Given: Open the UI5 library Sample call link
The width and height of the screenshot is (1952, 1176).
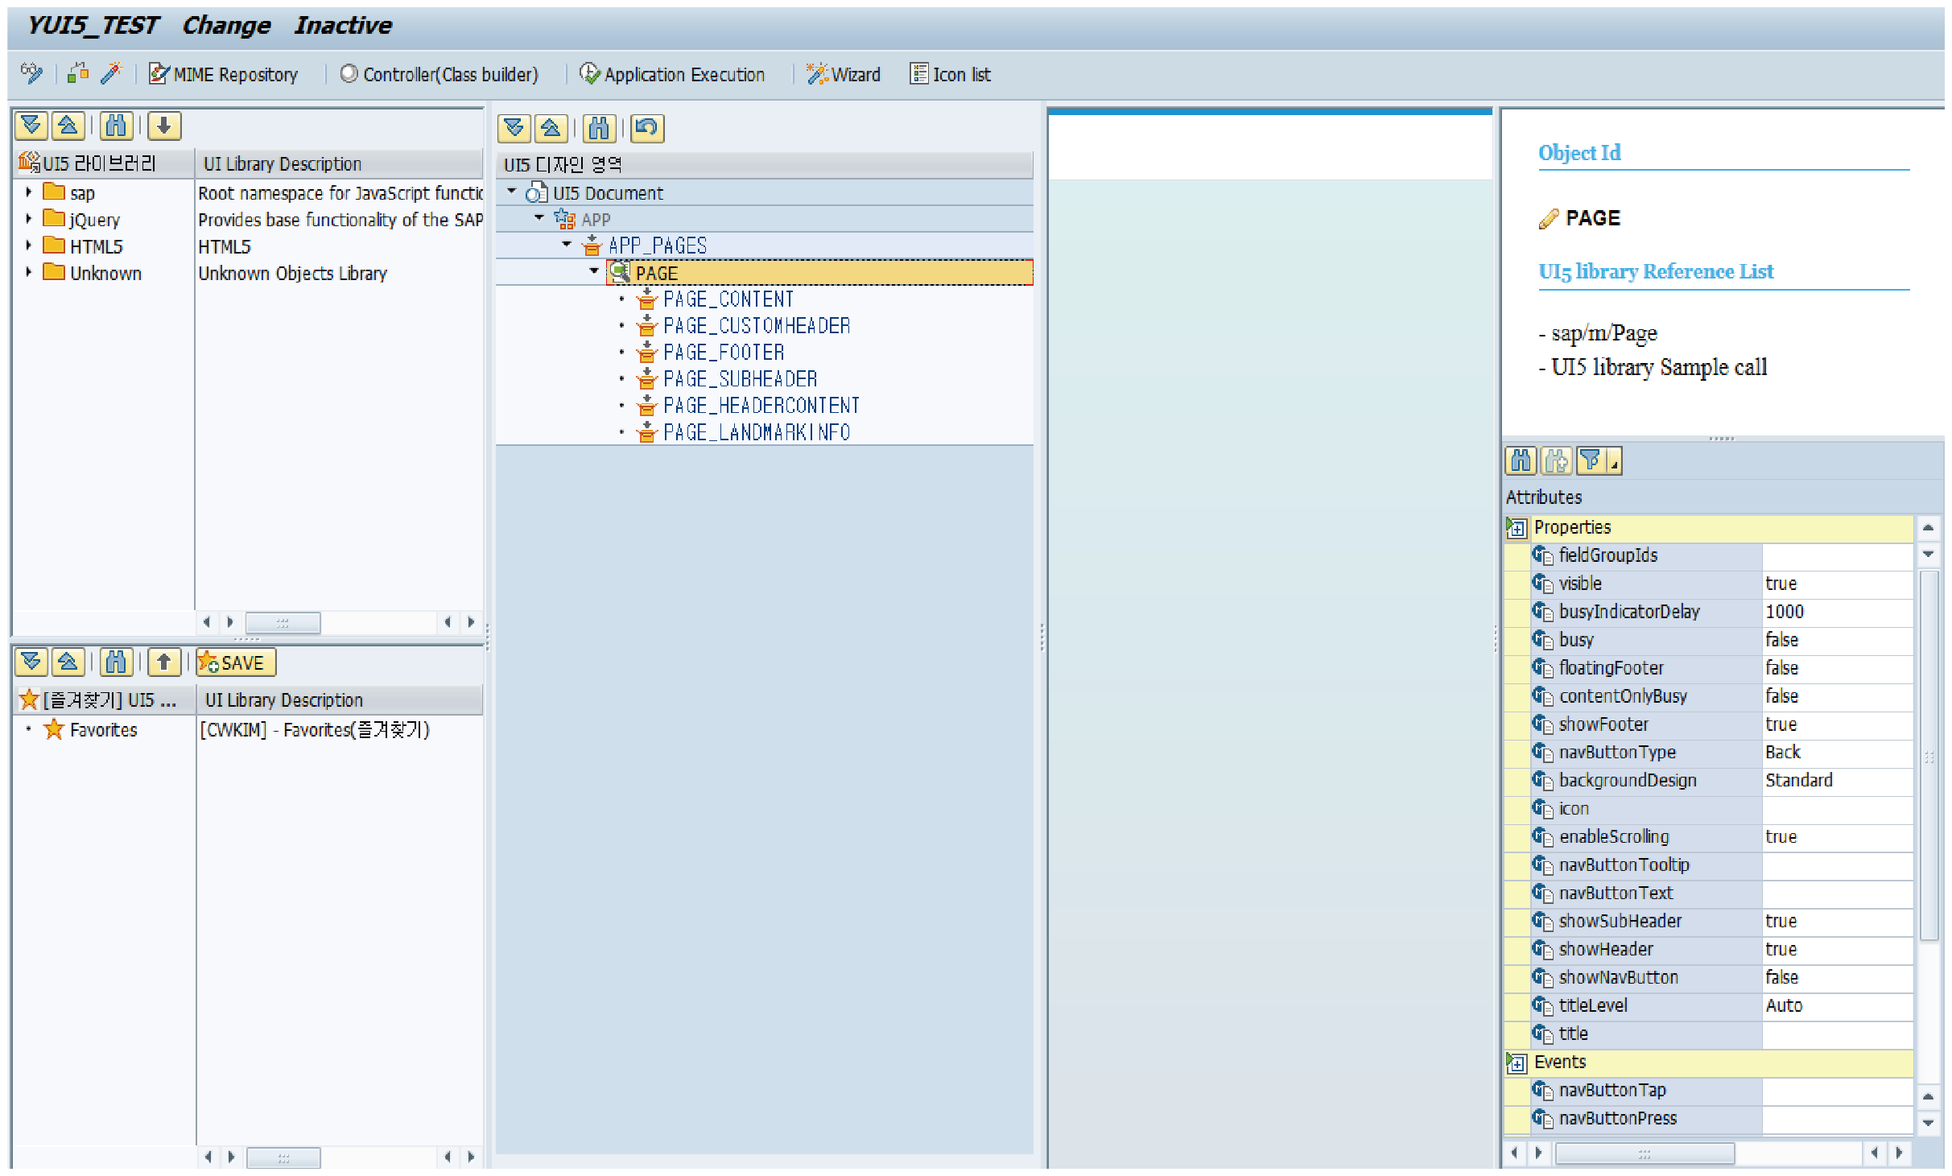Looking at the screenshot, I should [1658, 367].
